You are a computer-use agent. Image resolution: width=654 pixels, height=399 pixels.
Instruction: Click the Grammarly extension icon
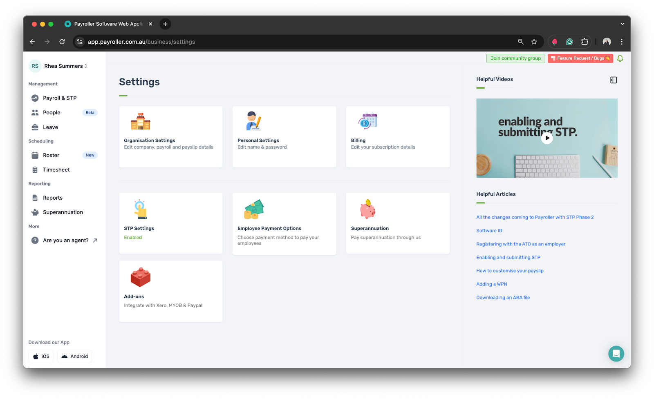pos(569,42)
